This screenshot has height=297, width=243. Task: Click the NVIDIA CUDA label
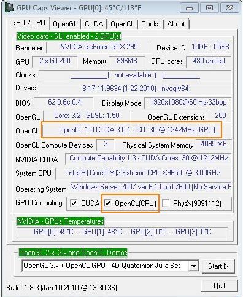coord(37,160)
